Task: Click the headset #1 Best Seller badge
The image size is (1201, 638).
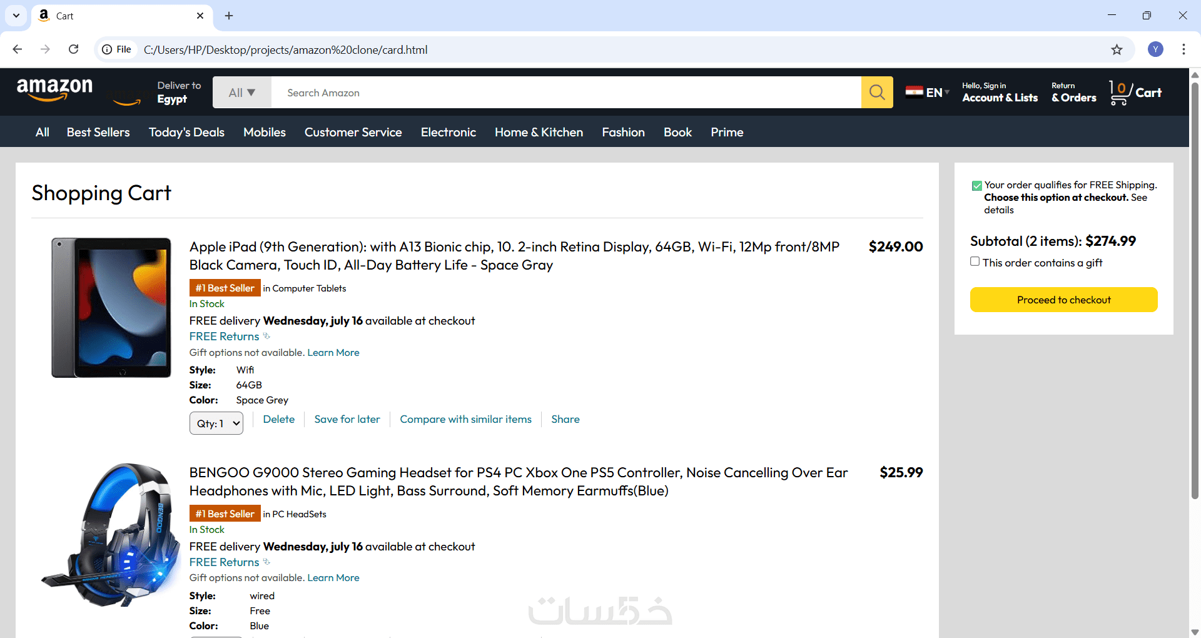Action: click(x=225, y=514)
